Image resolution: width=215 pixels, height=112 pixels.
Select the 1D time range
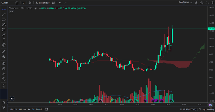point(12,109)
